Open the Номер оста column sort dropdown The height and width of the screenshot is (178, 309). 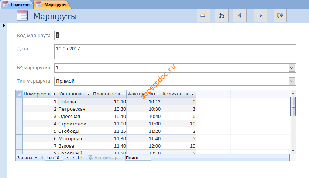(54, 94)
